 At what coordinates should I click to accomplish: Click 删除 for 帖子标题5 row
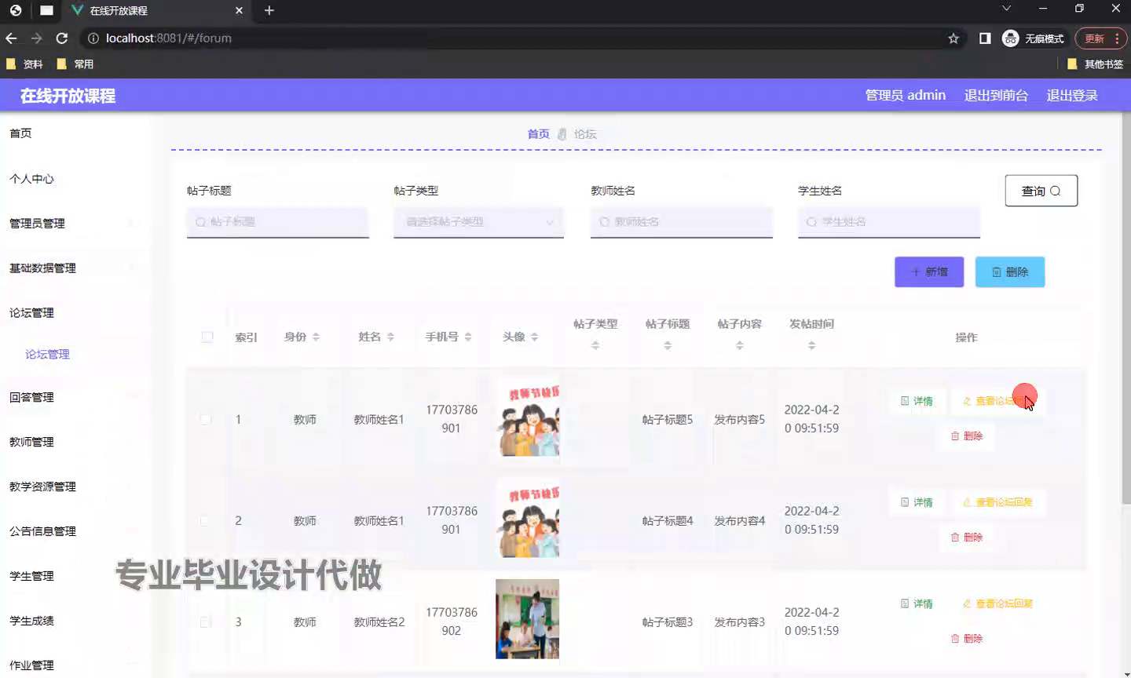[967, 436]
